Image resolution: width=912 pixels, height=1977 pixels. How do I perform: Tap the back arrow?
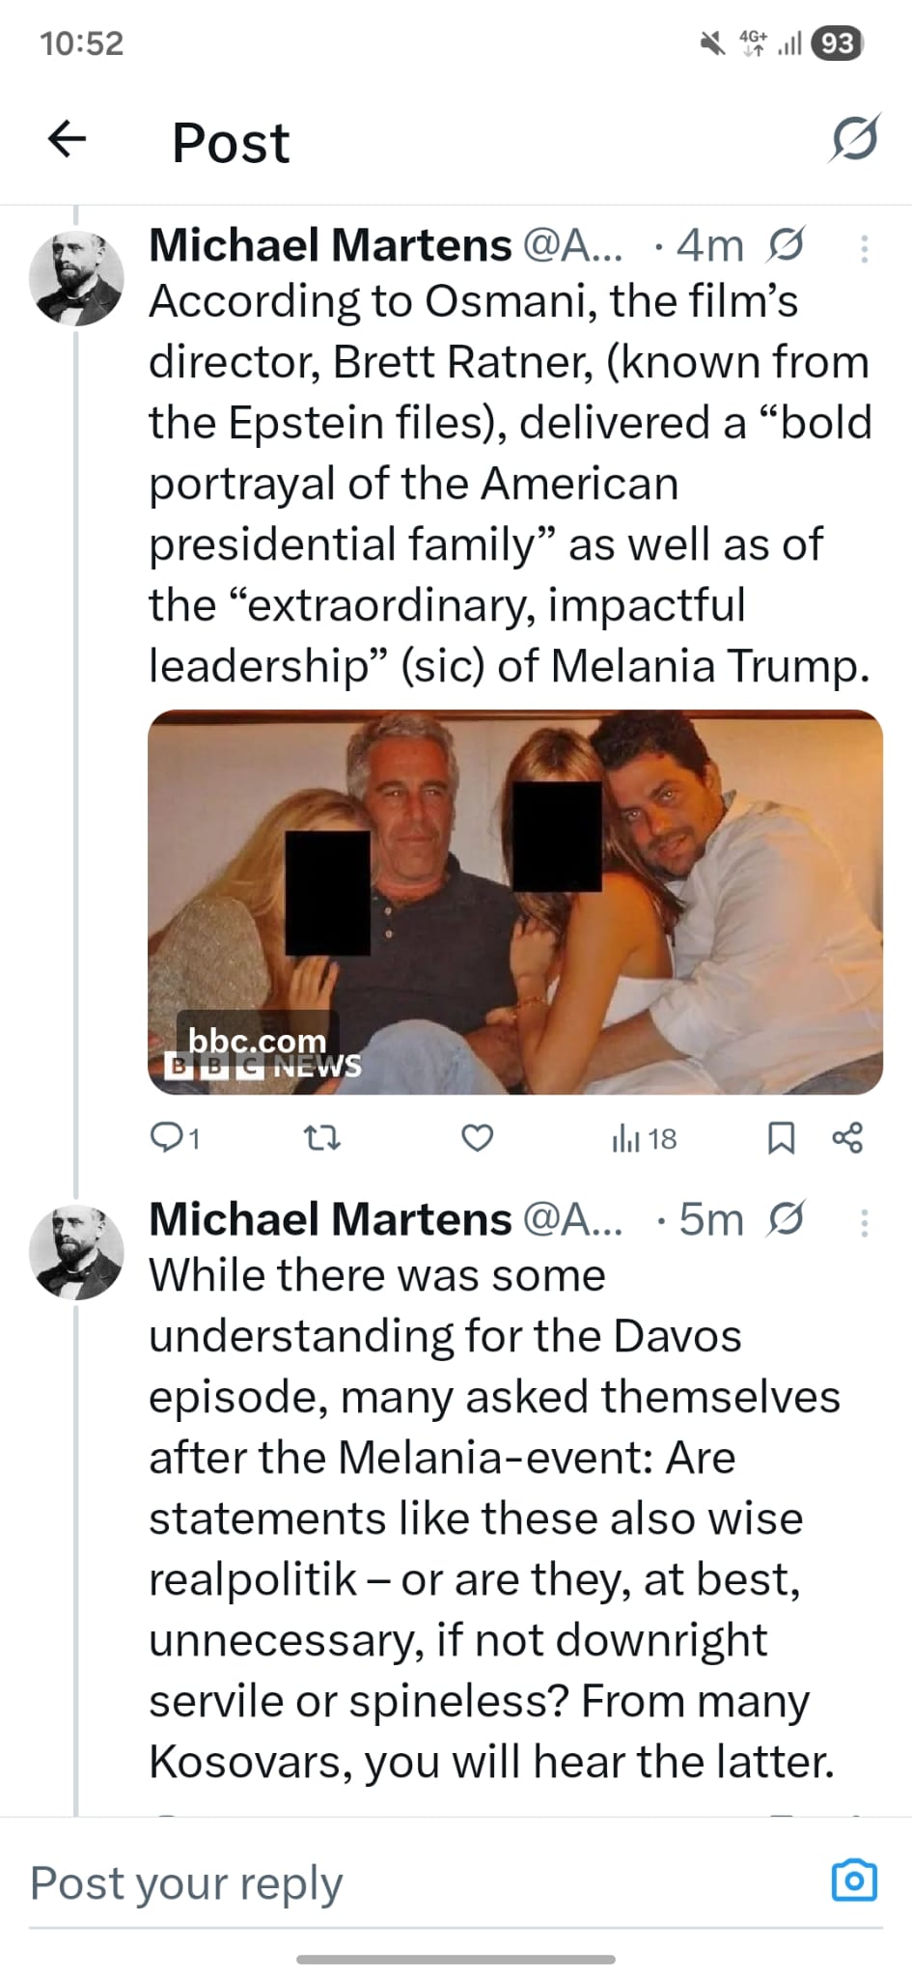67,139
